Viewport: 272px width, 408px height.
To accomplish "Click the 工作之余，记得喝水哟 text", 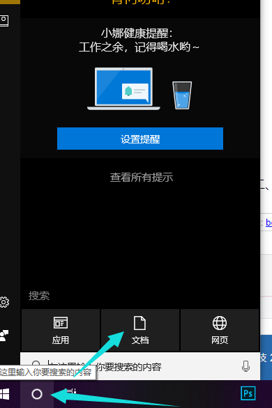I will click(139, 47).
